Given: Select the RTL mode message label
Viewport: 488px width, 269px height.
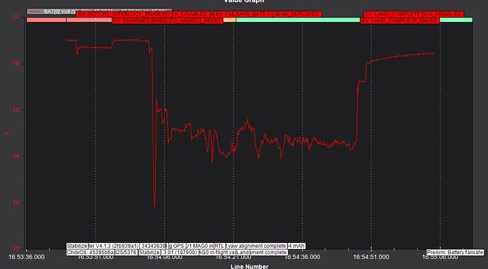Looking at the screenshot, I should [220, 246].
